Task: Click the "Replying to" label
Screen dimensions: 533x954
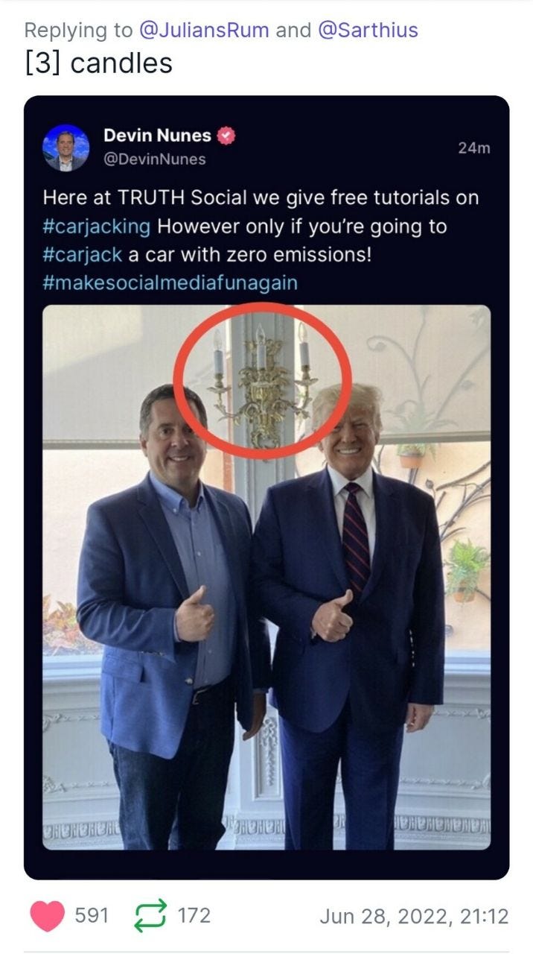Action: 79,30
